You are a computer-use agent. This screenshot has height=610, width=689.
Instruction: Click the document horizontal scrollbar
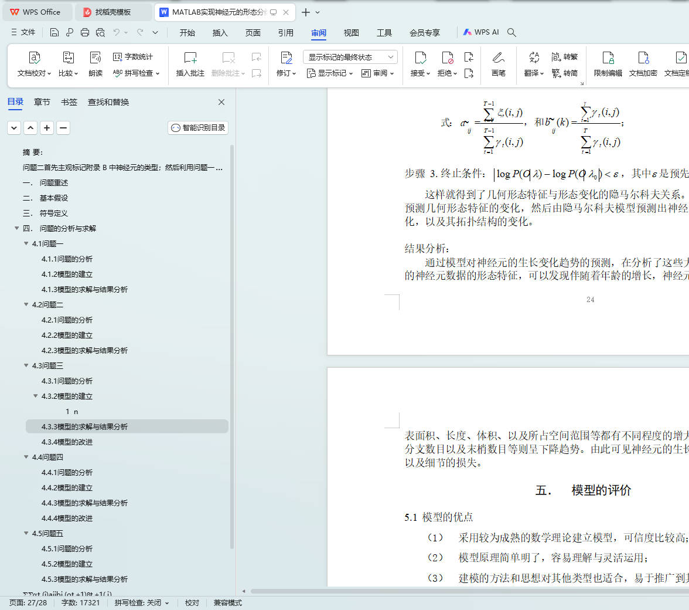(469, 591)
